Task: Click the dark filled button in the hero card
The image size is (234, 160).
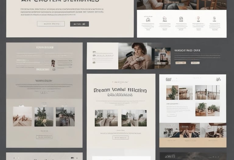Action: click(x=80, y=24)
